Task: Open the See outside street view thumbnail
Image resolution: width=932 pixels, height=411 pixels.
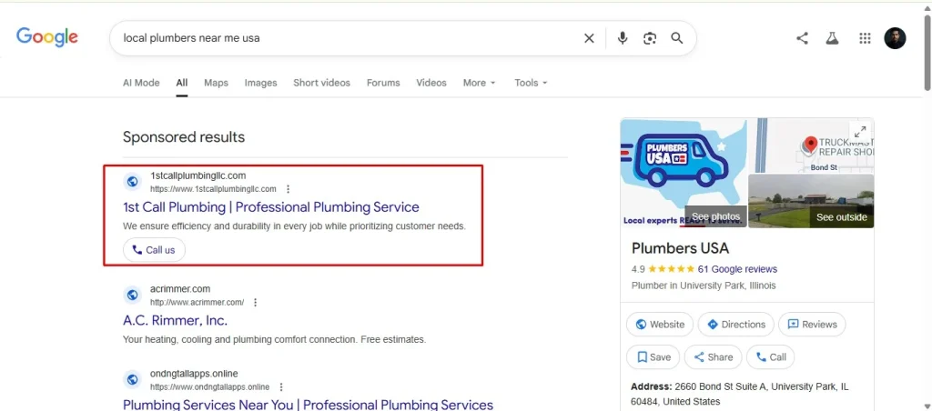Action: click(810, 201)
